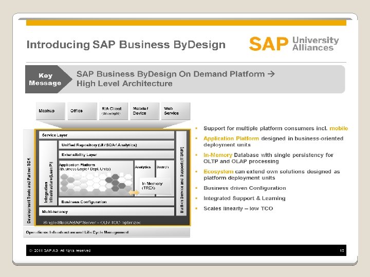This screenshot has width=370, height=277.
Task: Click the Single Stack ABAP Server text
Action: pyautogui.click(x=92, y=222)
